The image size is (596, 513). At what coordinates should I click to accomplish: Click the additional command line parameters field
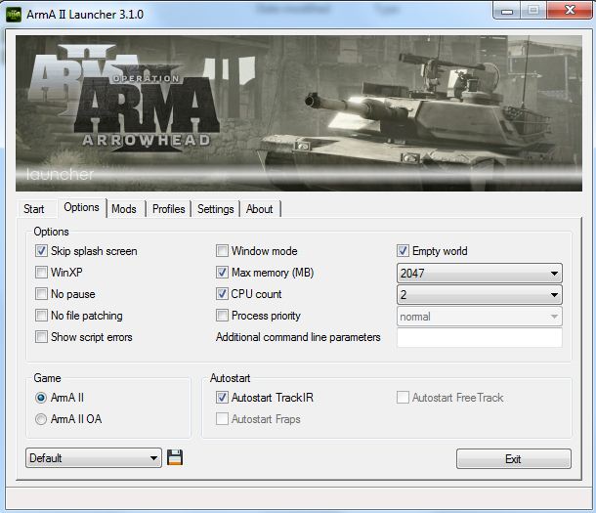tap(480, 337)
